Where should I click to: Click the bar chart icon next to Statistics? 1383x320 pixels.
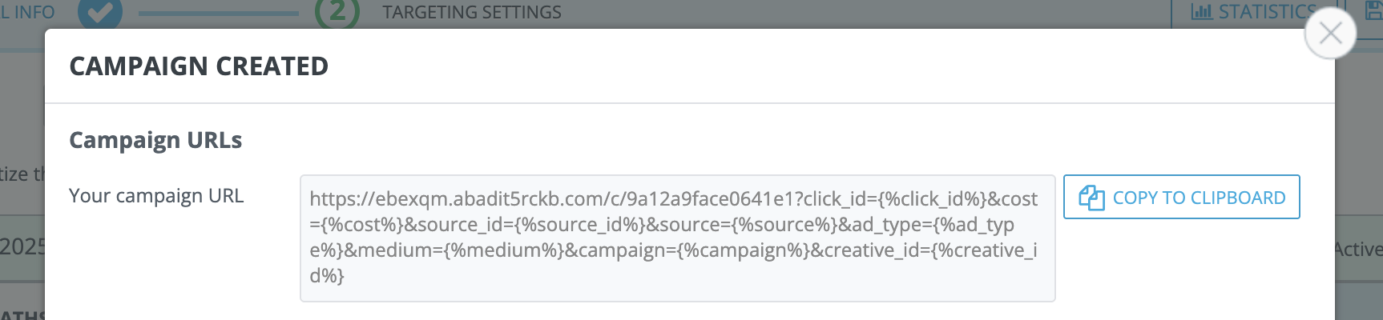click(x=1201, y=12)
